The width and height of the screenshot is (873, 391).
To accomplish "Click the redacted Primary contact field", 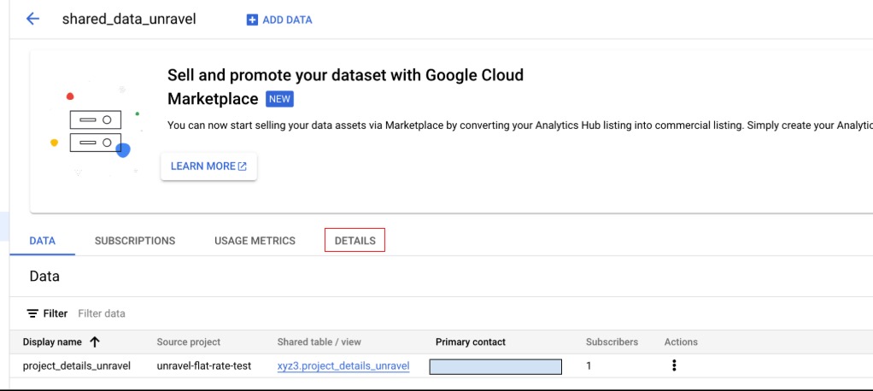I will tap(495, 366).
